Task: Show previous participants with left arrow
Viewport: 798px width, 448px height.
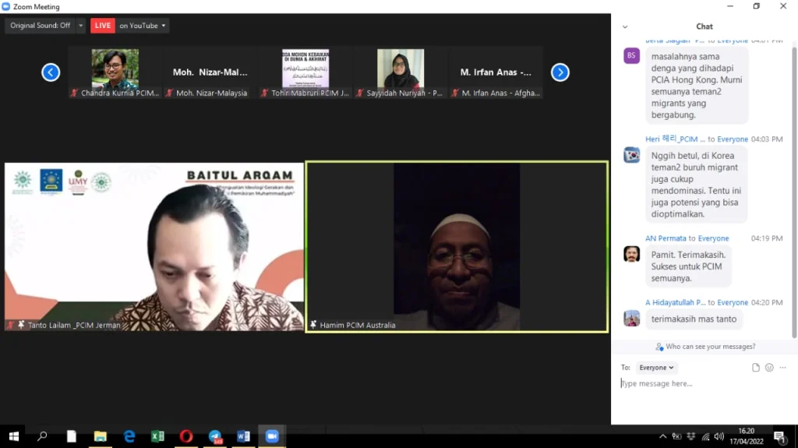Action: [x=51, y=72]
